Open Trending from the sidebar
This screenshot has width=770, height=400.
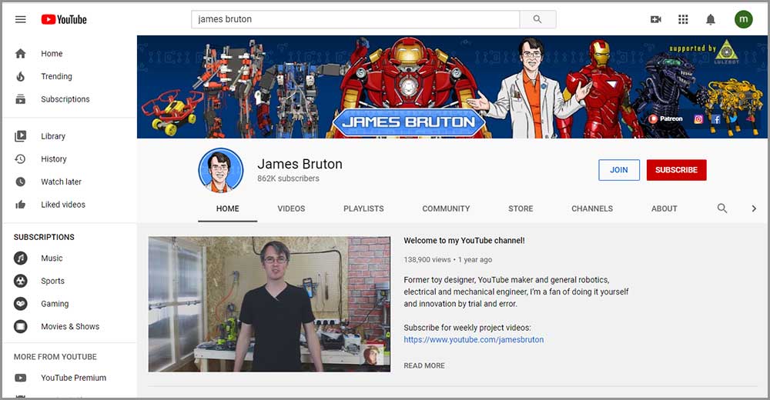click(x=56, y=76)
